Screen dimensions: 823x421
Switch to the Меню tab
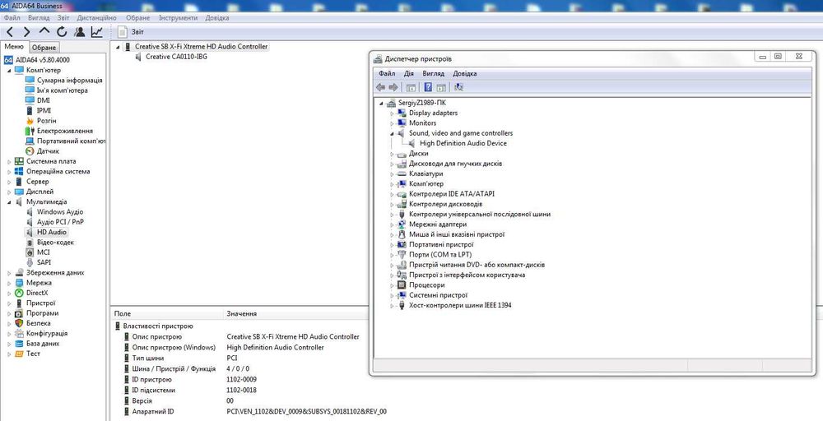click(x=14, y=47)
